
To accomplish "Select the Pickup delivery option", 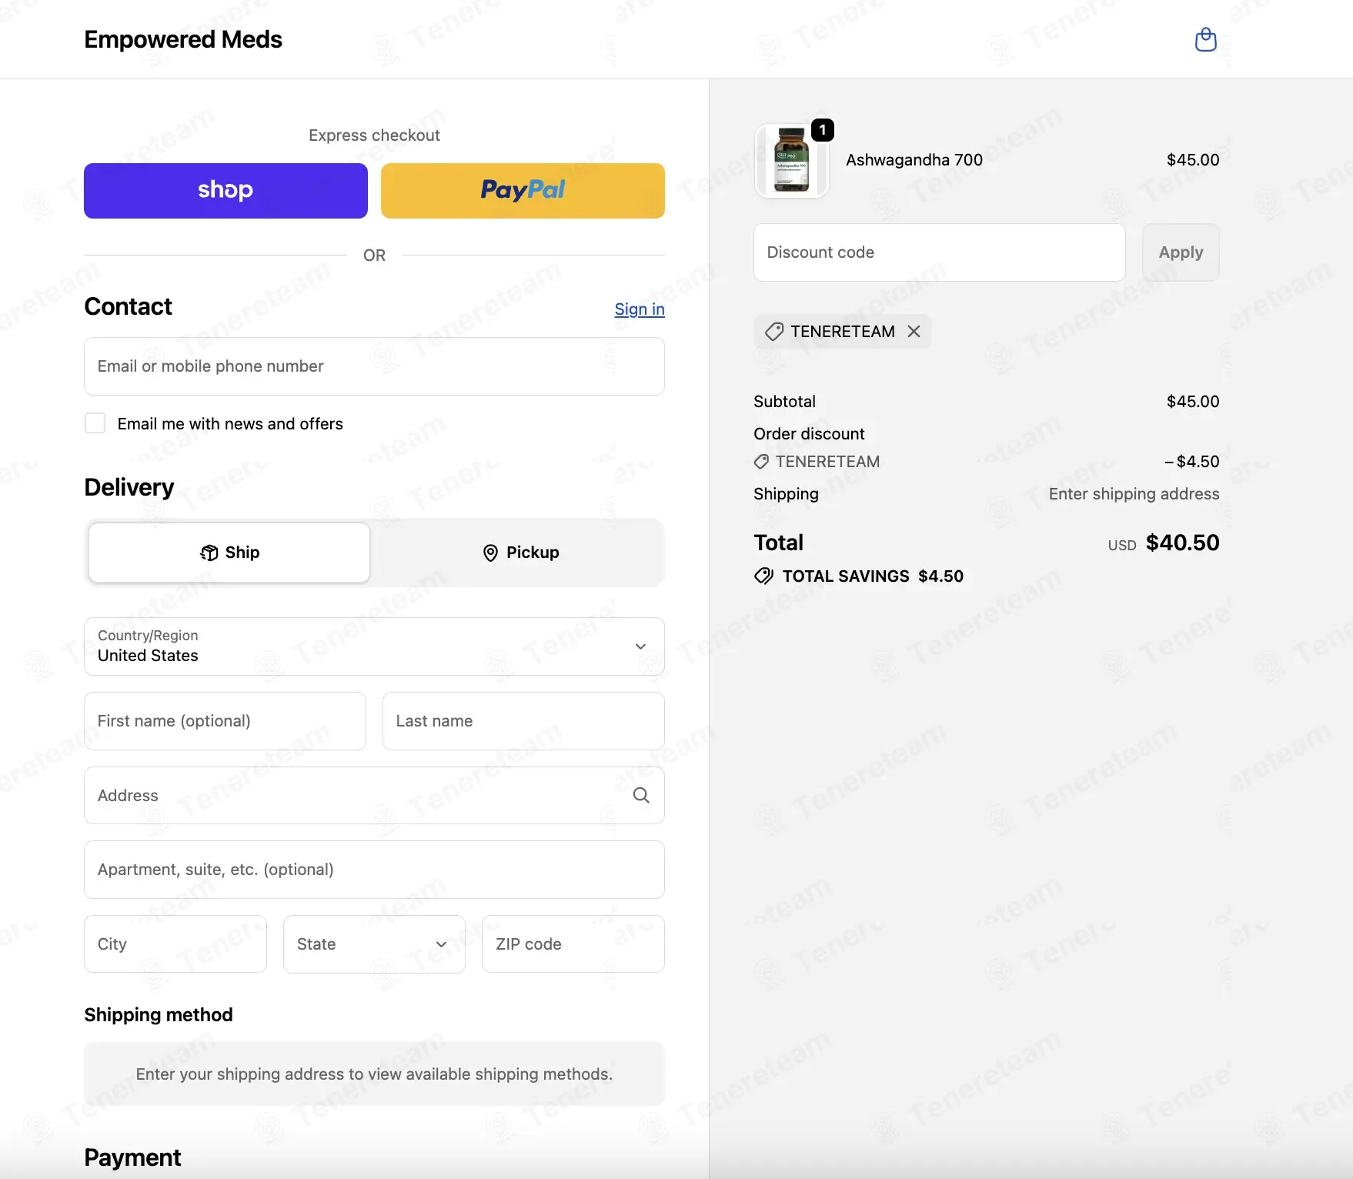I will point(521,553).
